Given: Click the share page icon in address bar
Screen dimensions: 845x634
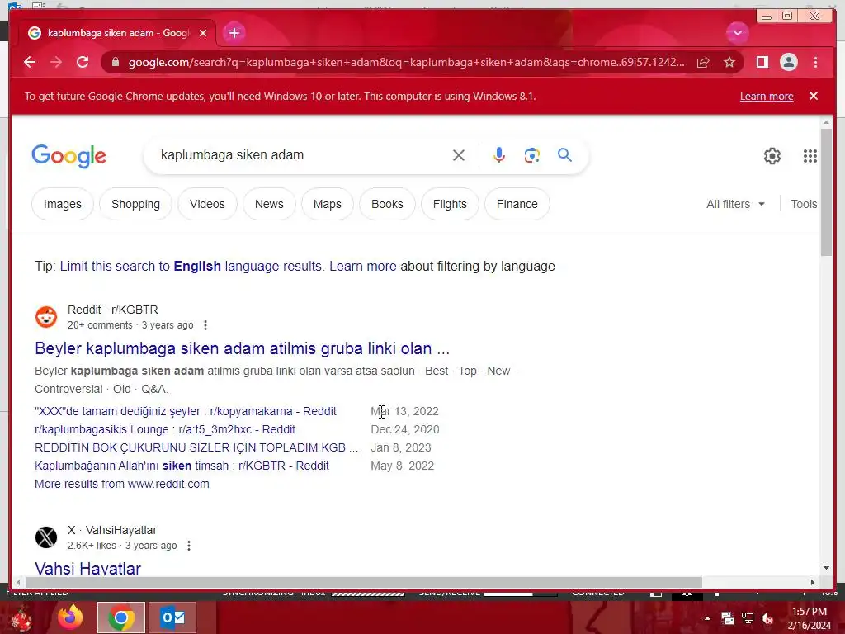Looking at the screenshot, I should pyautogui.click(x=703, y=62).
